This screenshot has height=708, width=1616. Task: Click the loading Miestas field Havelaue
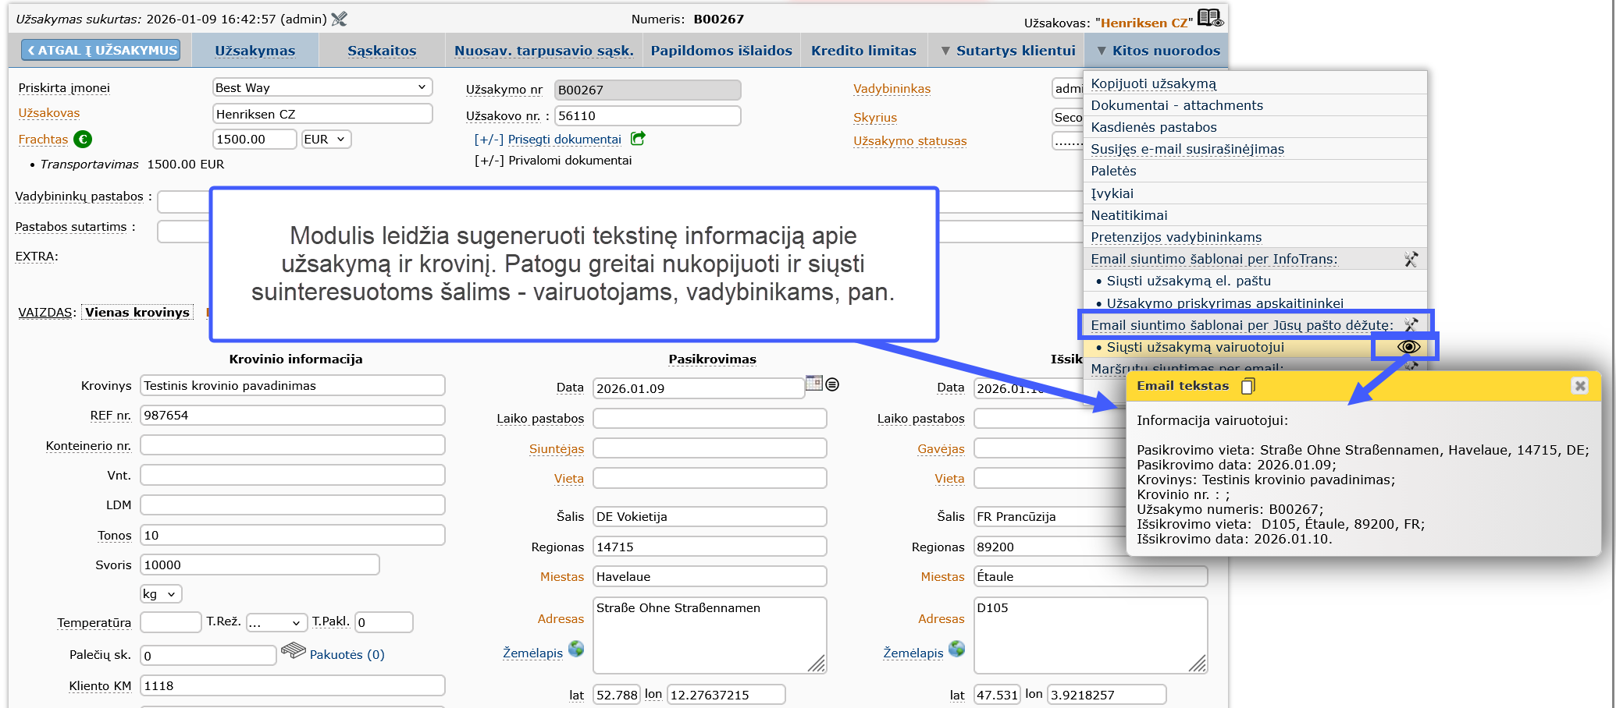click(x=710, y=577)
